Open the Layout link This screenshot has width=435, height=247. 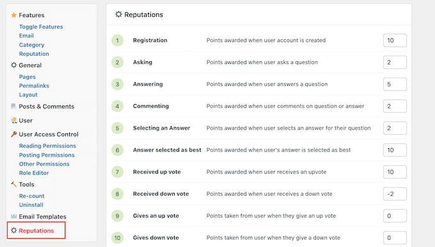28,94
